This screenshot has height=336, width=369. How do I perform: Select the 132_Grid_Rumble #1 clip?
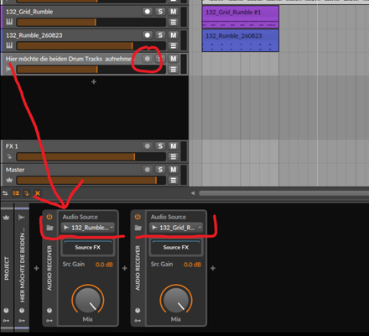(x=241, y=17)
